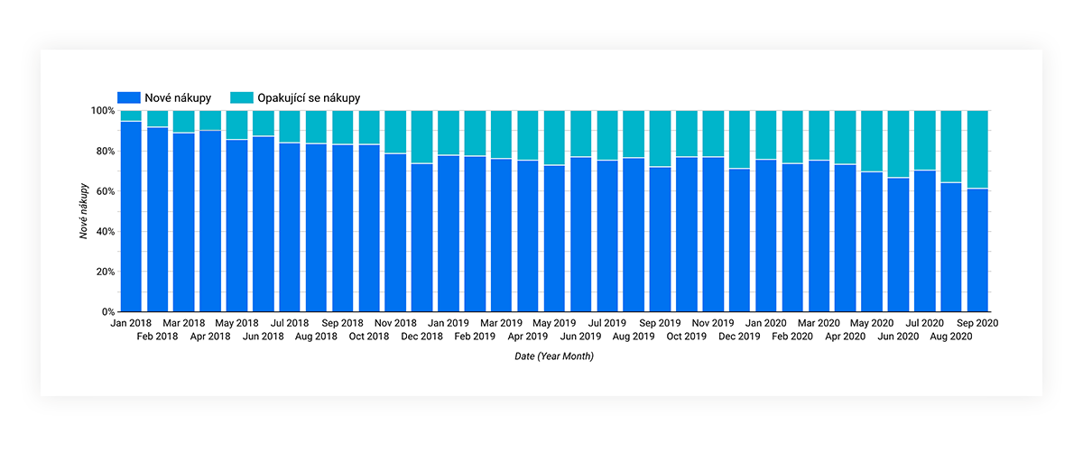Image resolution: width=1083 pixels, height=471 pixels.
Task: Click the Mar 2019 x-axis label
Action: pos(502,322)
